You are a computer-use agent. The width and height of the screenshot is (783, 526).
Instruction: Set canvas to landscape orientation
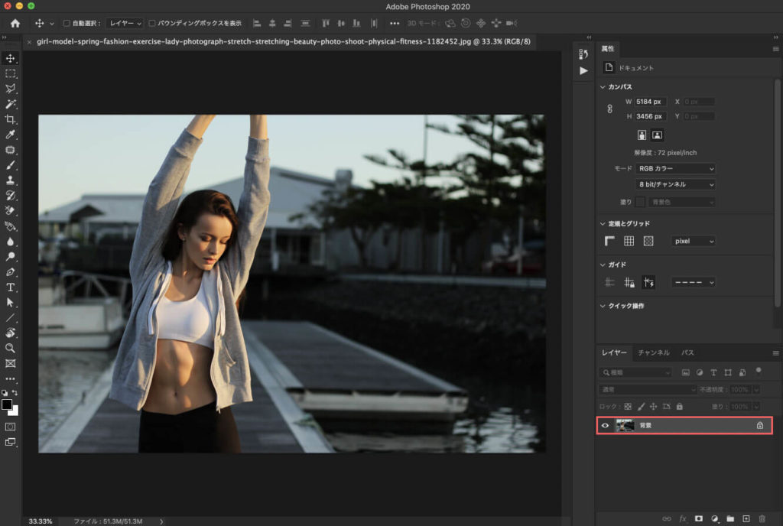pyautogui.click(x=657, y=135)
